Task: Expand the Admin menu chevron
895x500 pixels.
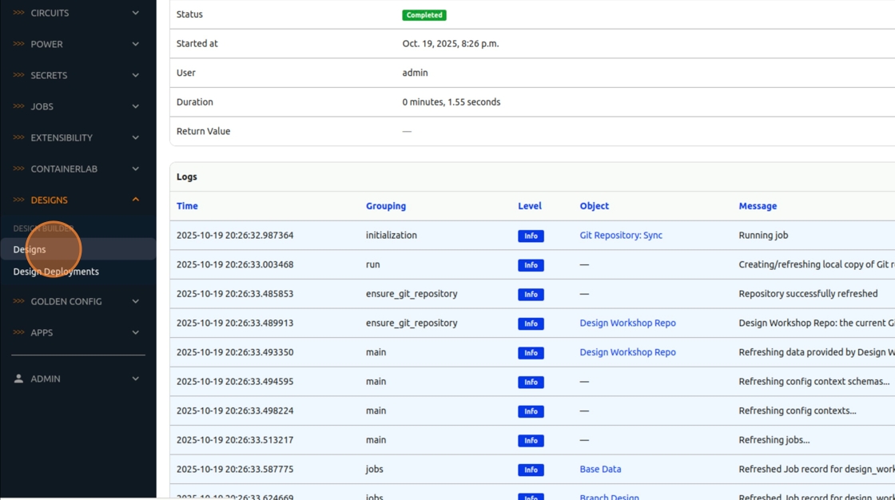Action: coord(135,379)
